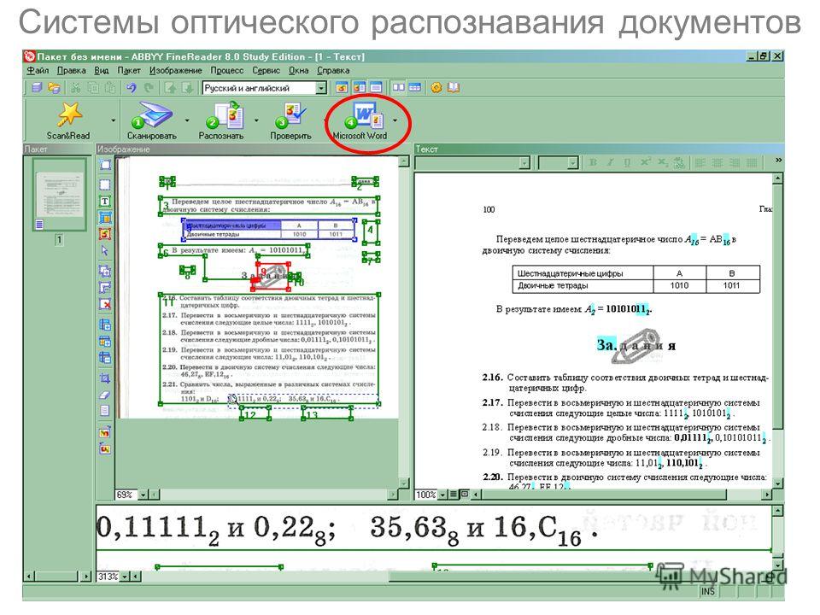The image size is (820, 615).
Task: Toggle the batch details view icon
Action: tap(415, 88)
